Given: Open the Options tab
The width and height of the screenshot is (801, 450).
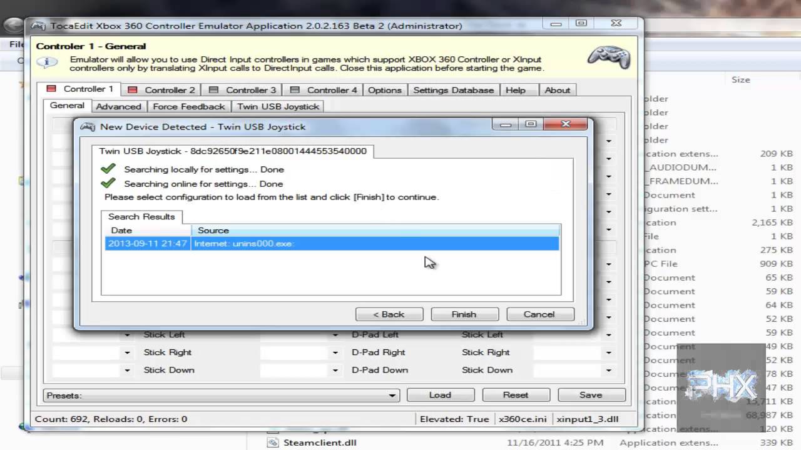Looking at the screenshot, I should click(x=384, y=90).
